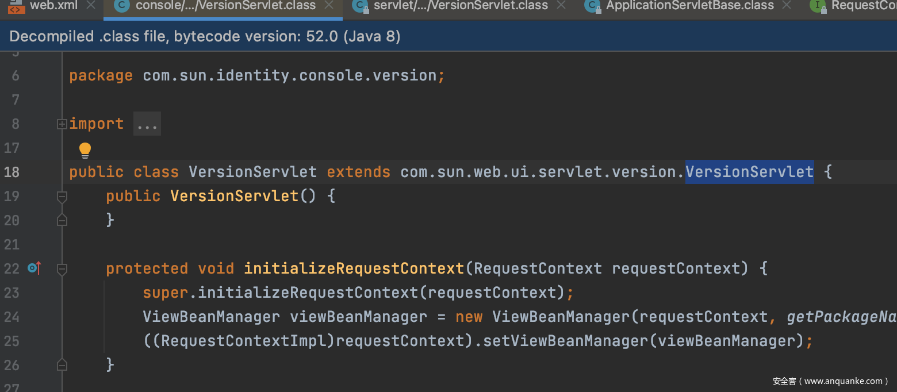Close the servlet VersionServlet.class tab
Image resolution: width=897 pixels, height=392 pixels.
pos(561,6)
